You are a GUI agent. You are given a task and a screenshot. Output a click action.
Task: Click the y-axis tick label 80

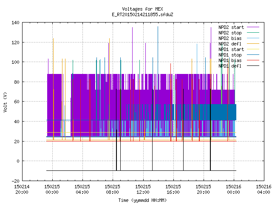(x=17, y=82)
